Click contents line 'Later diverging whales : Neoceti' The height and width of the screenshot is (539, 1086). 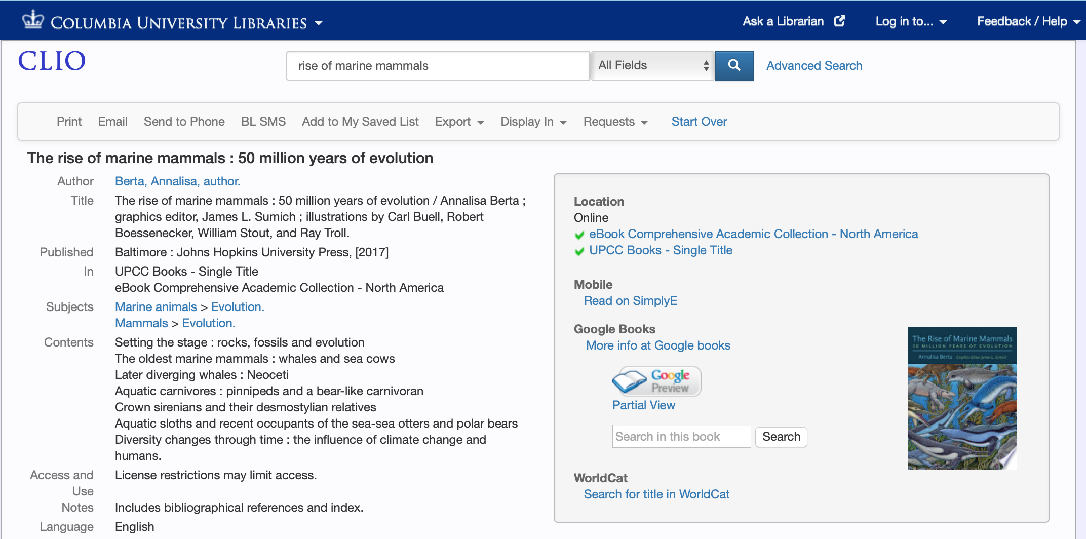pyautogui.click(x=202, y=375)
